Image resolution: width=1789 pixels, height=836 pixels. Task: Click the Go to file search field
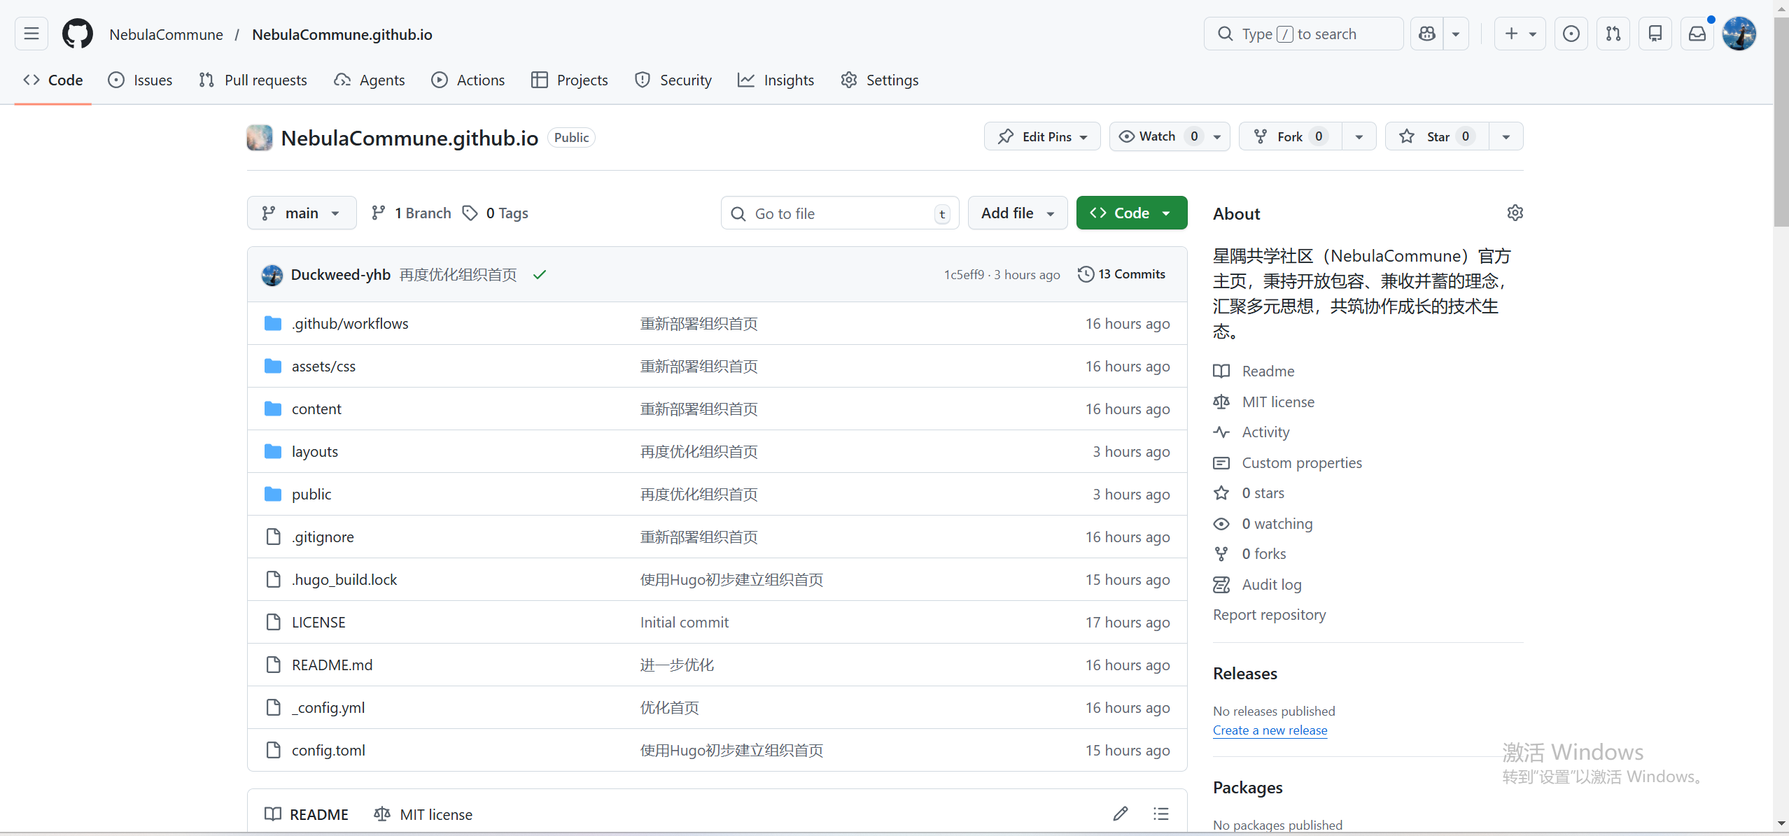[x=839, y=213]
